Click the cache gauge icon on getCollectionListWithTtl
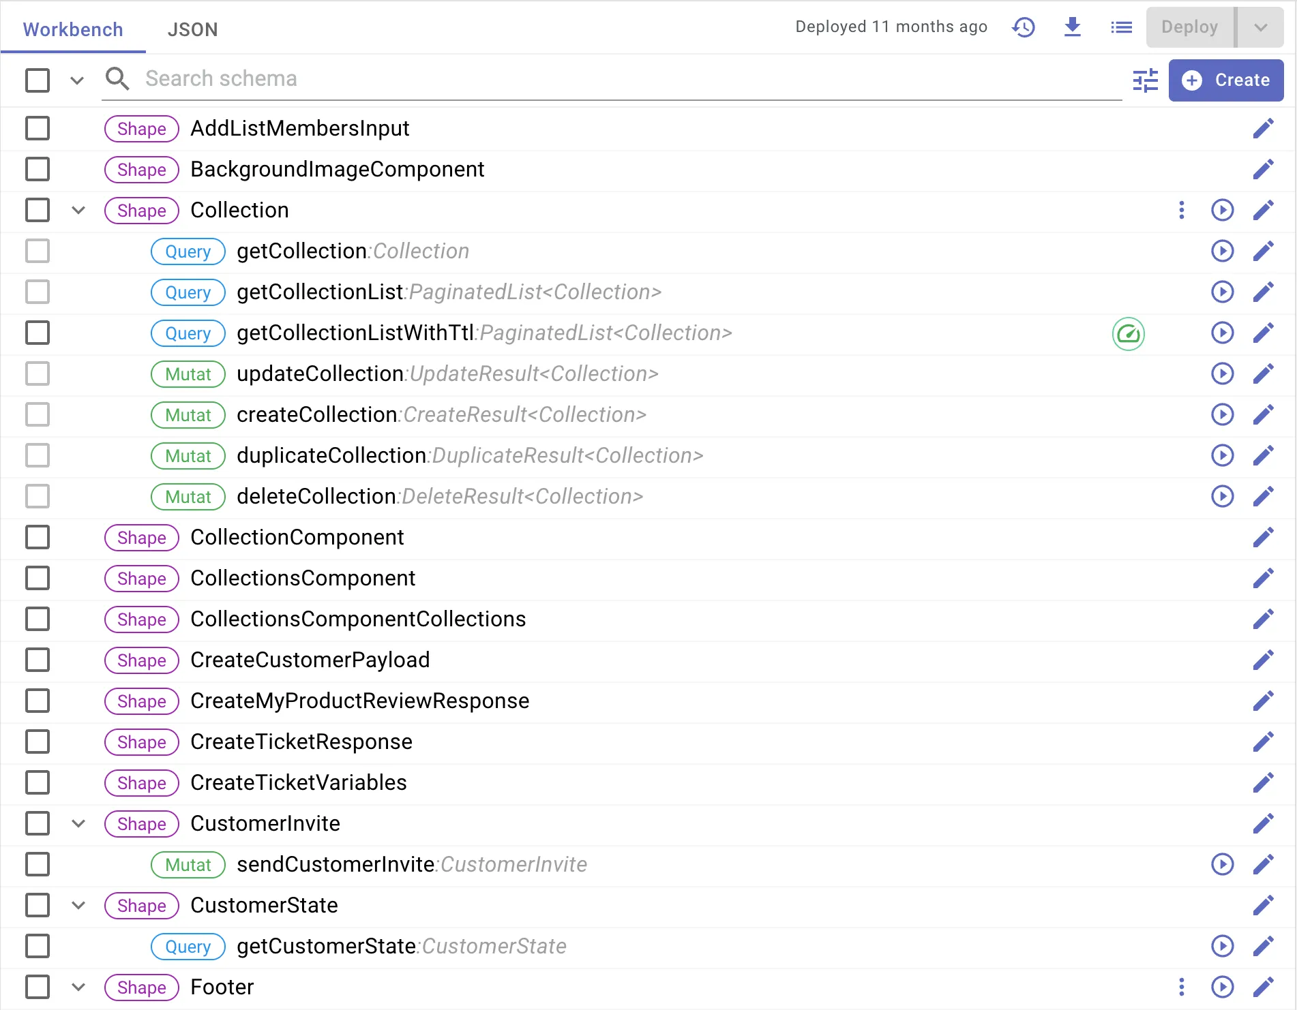This screenshot has height=1010, width=1297. pos(1129,334)
